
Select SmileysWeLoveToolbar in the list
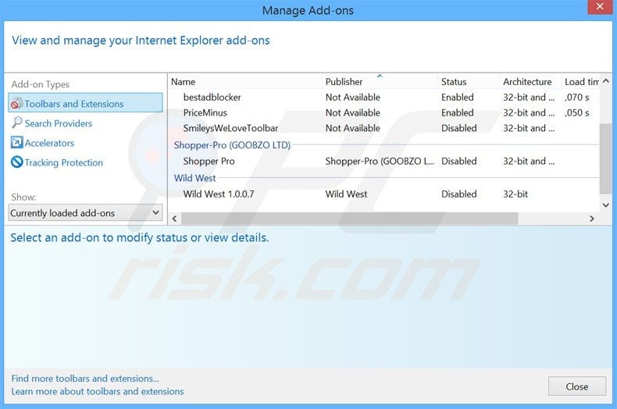pos(230,128)
